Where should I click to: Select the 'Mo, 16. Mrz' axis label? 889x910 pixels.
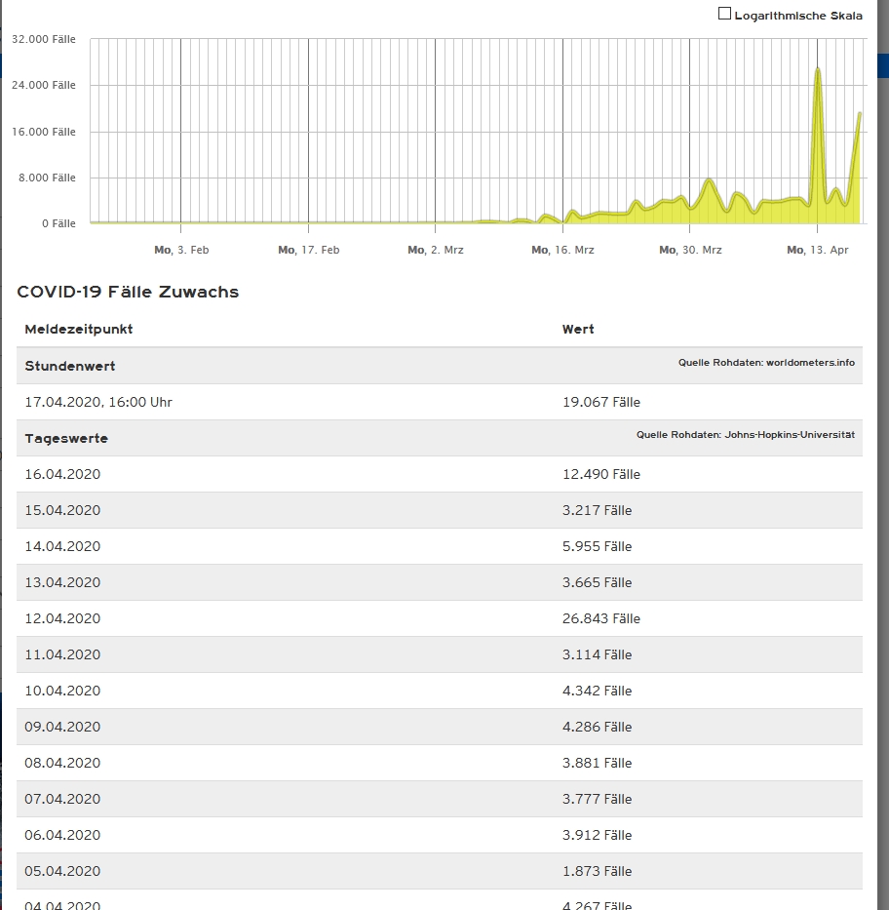pos(562,251)
